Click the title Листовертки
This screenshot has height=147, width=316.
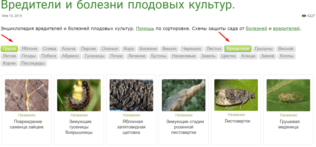(237, 121)
